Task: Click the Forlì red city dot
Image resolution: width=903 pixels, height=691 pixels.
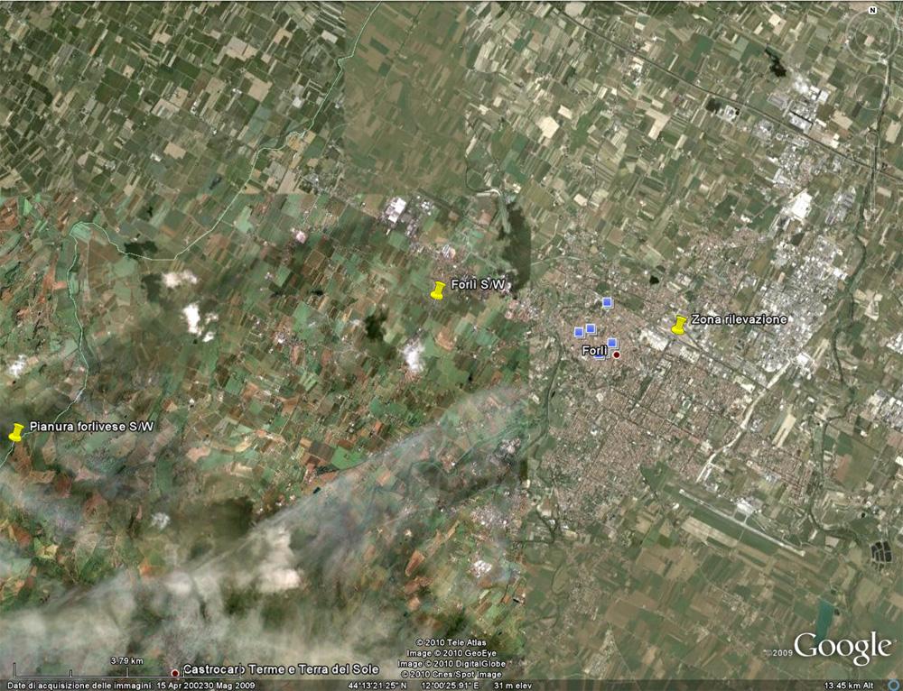Action: pyautogui.click(x=617, y=355)
